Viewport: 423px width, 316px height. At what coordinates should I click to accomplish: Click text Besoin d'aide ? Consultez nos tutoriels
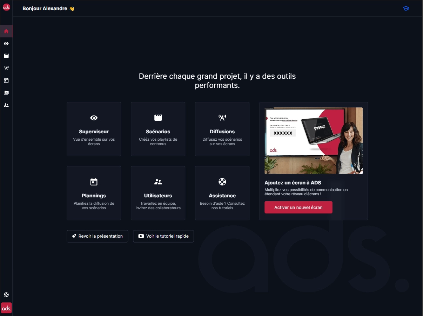(222, 206)
